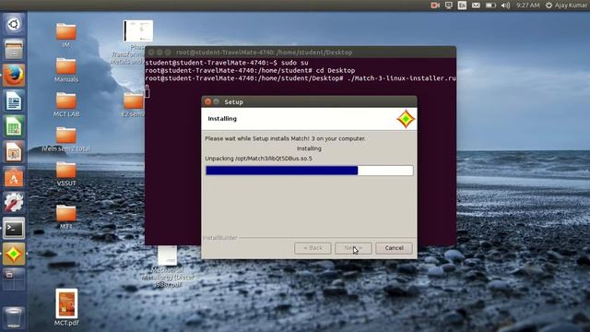The width and height of the screenshot is (590, 332).
Task: Open the VSSUT folder on the desktop
Action: tap(65, 174)
